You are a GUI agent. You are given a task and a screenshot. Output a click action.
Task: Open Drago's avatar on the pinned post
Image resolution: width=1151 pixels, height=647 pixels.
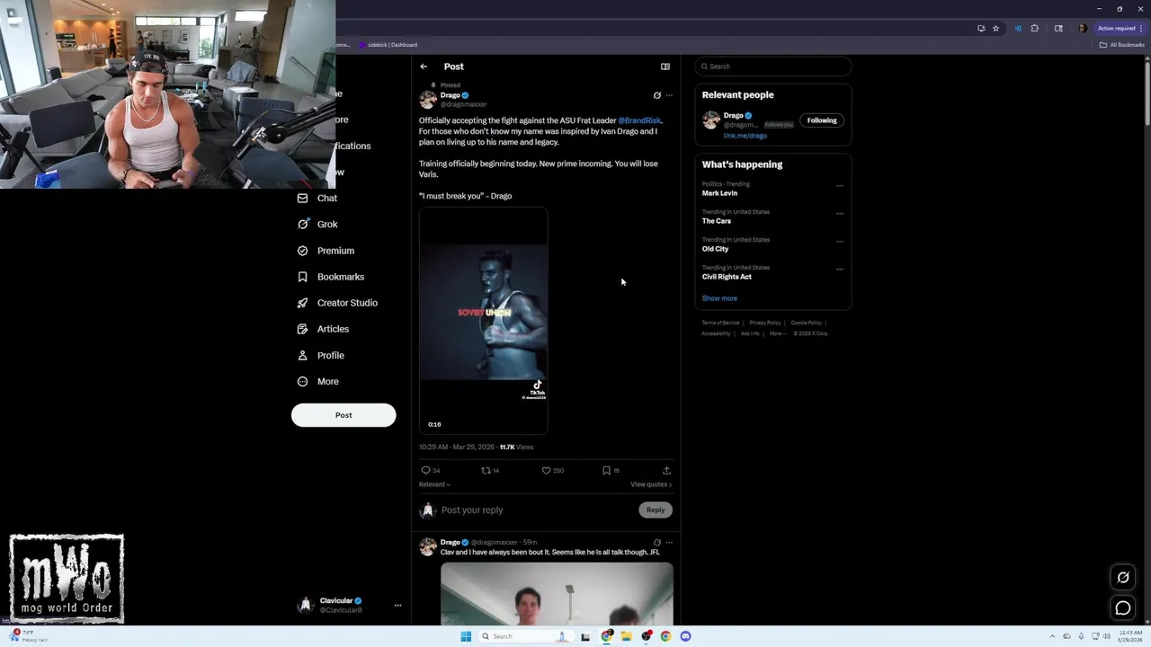(428, 99)
